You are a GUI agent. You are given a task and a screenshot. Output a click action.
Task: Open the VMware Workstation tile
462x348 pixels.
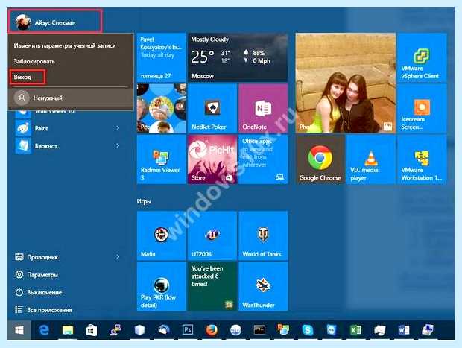422,159
